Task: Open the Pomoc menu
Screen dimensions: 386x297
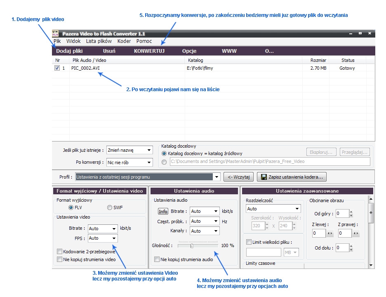Action: coord(144,41)
